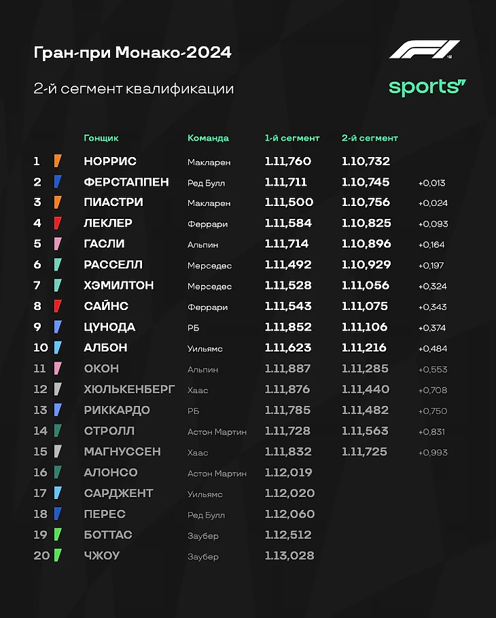
Task: Click Норрис's 1.10,732 second segment time
Action: pos(365,162)
